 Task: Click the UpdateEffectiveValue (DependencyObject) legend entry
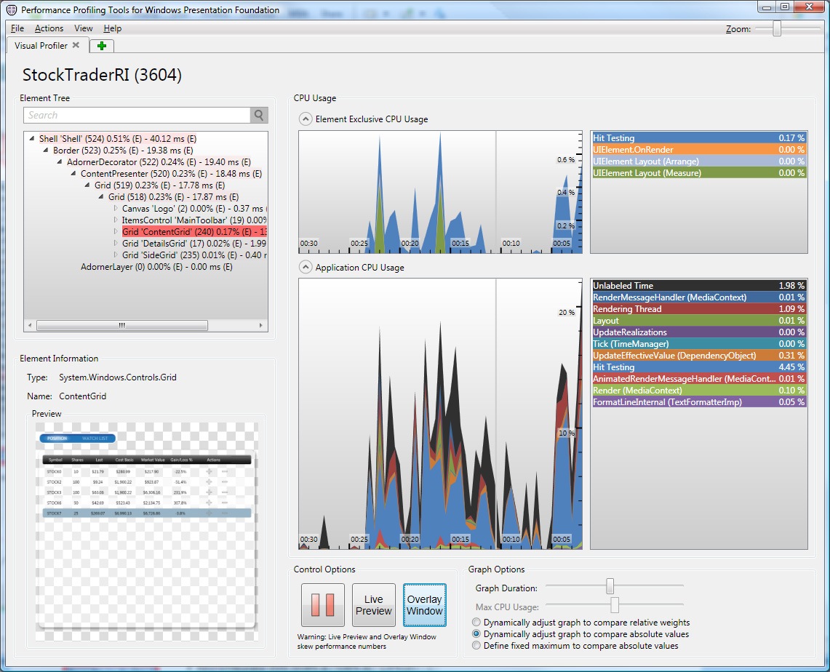point(699,356)
